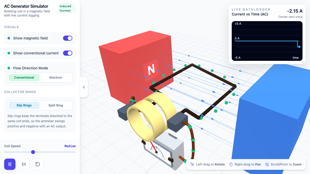Screen dimensions: 310x174
Task: Click the +5 A axis label
Action: click(x=238, y=24)
